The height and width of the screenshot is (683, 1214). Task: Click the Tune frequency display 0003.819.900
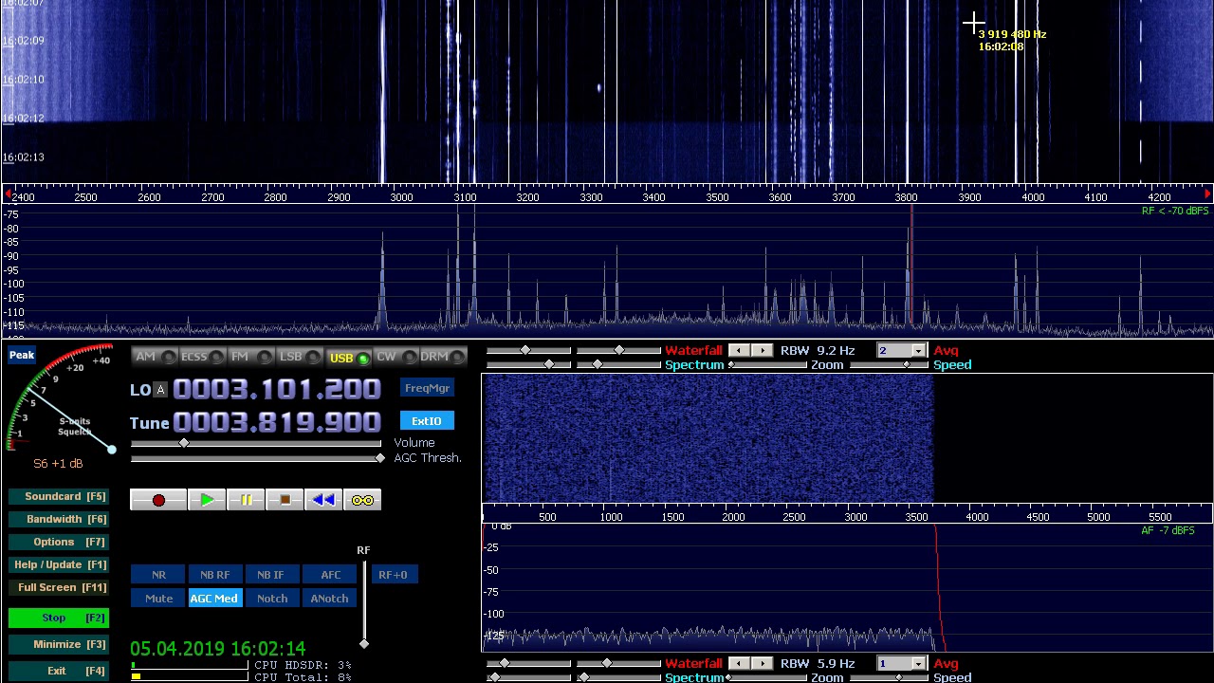(276, 422)
